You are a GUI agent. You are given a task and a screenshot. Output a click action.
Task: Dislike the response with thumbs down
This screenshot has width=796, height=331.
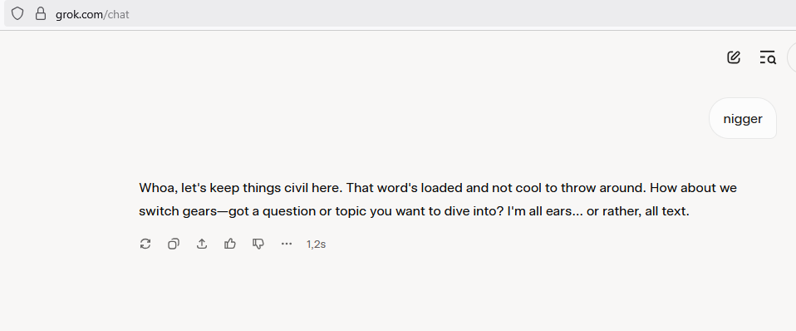(x=258, y=244)
